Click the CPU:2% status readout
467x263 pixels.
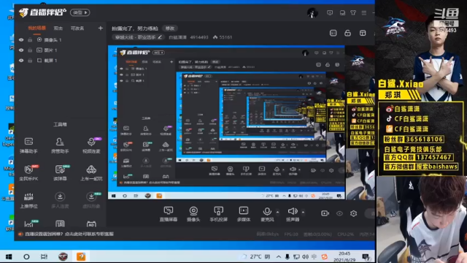click(346, 235)
